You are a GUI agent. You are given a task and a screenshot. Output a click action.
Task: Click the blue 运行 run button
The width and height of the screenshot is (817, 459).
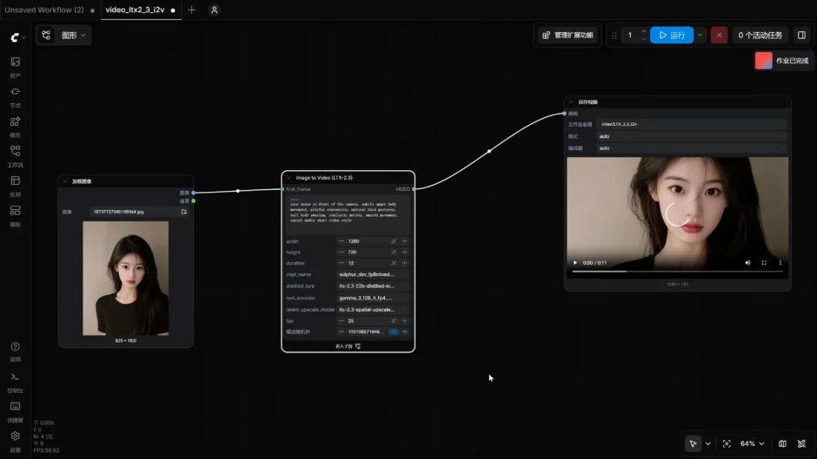pyautogui.click(x=672, y=35)
